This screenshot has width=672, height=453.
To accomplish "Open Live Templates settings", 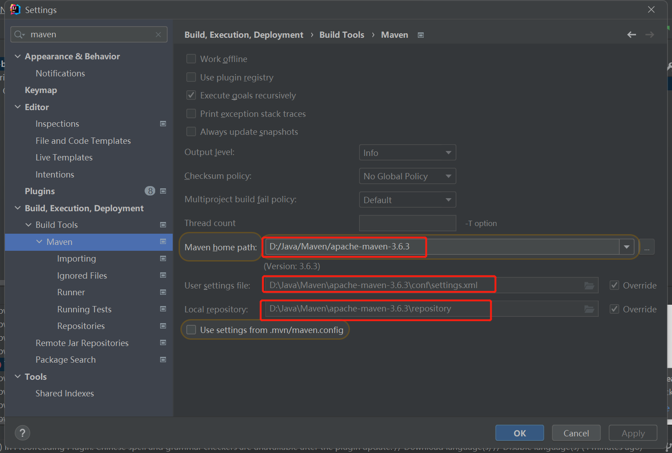I will (x=64, y=157).
